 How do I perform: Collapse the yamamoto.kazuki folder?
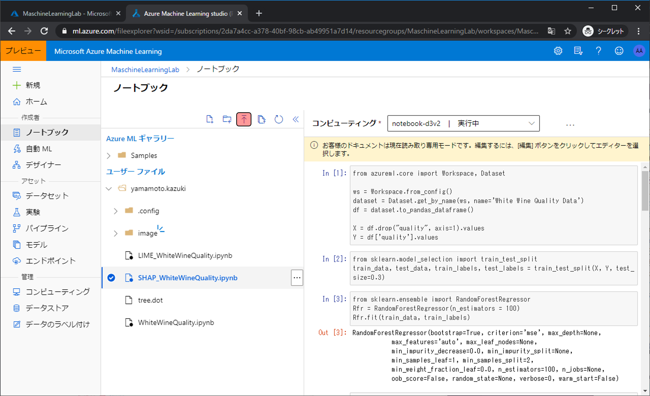(109, 189)
